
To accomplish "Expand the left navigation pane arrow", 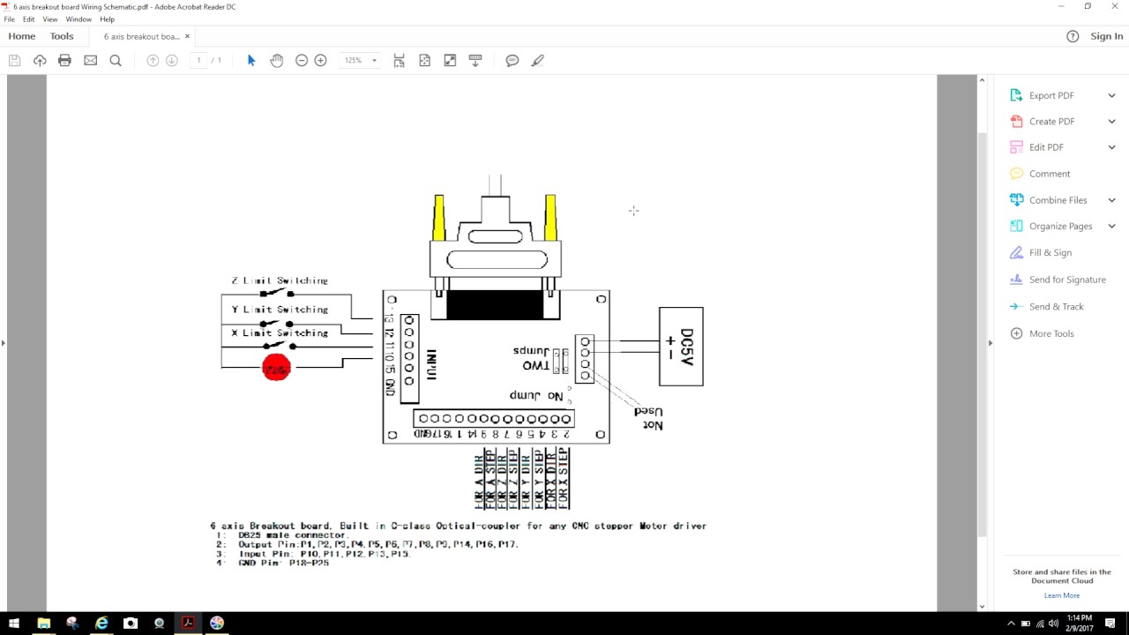I will (x=4, y=342).
